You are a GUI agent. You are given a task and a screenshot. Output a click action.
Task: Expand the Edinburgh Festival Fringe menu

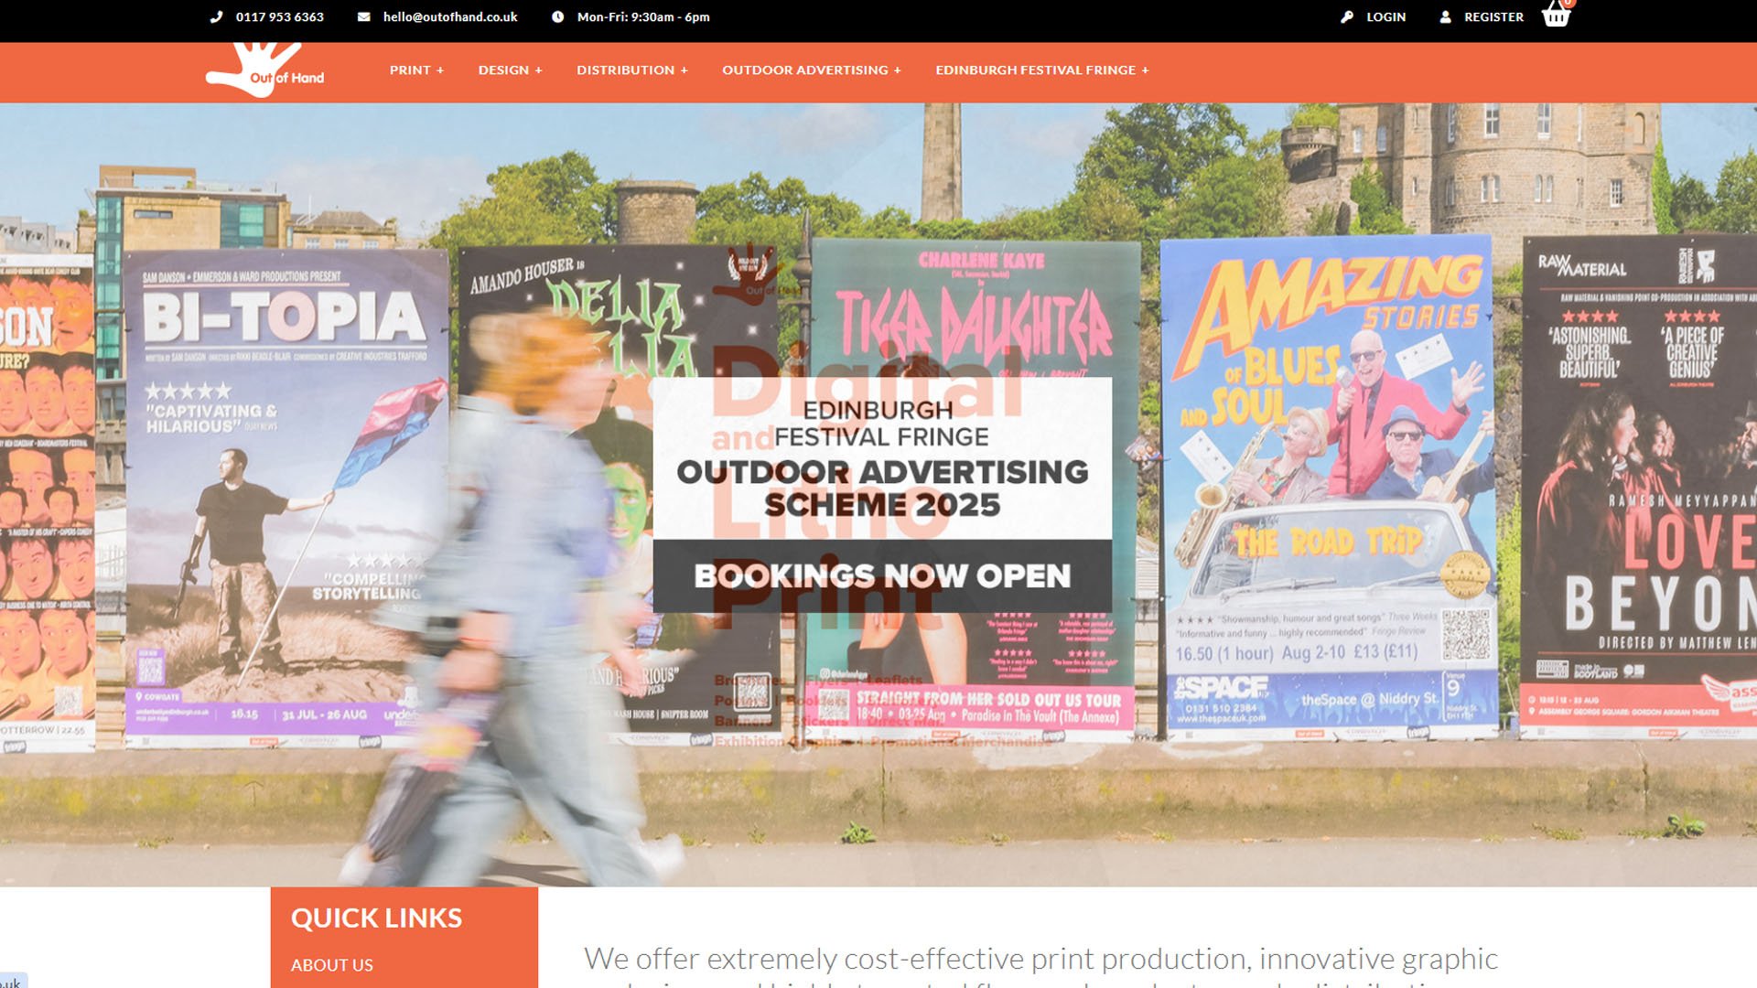[1041, 70]
